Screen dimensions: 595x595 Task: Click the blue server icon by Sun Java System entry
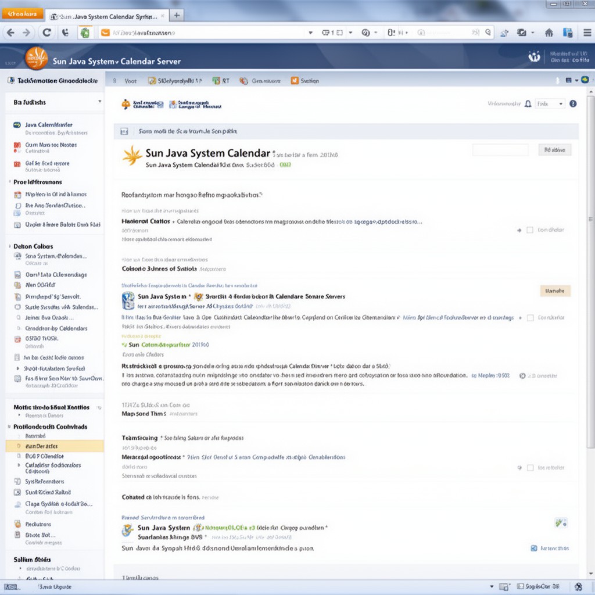pyautogui.click(x=128, y=300)
